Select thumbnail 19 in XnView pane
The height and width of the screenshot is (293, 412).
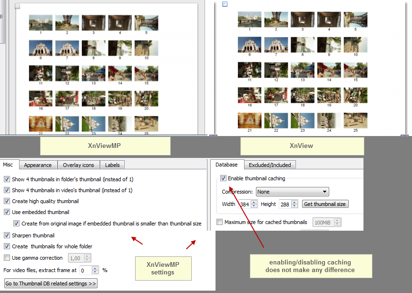[x=329, y=95]
